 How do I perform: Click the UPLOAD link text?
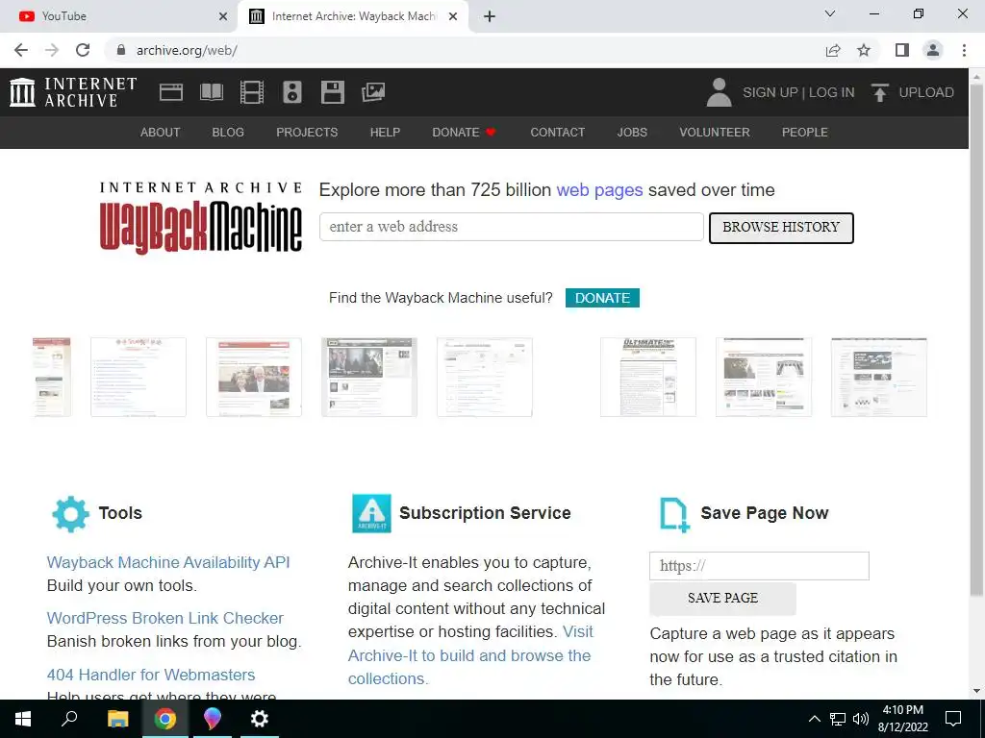pyautogui.click(x=926, y=92)
